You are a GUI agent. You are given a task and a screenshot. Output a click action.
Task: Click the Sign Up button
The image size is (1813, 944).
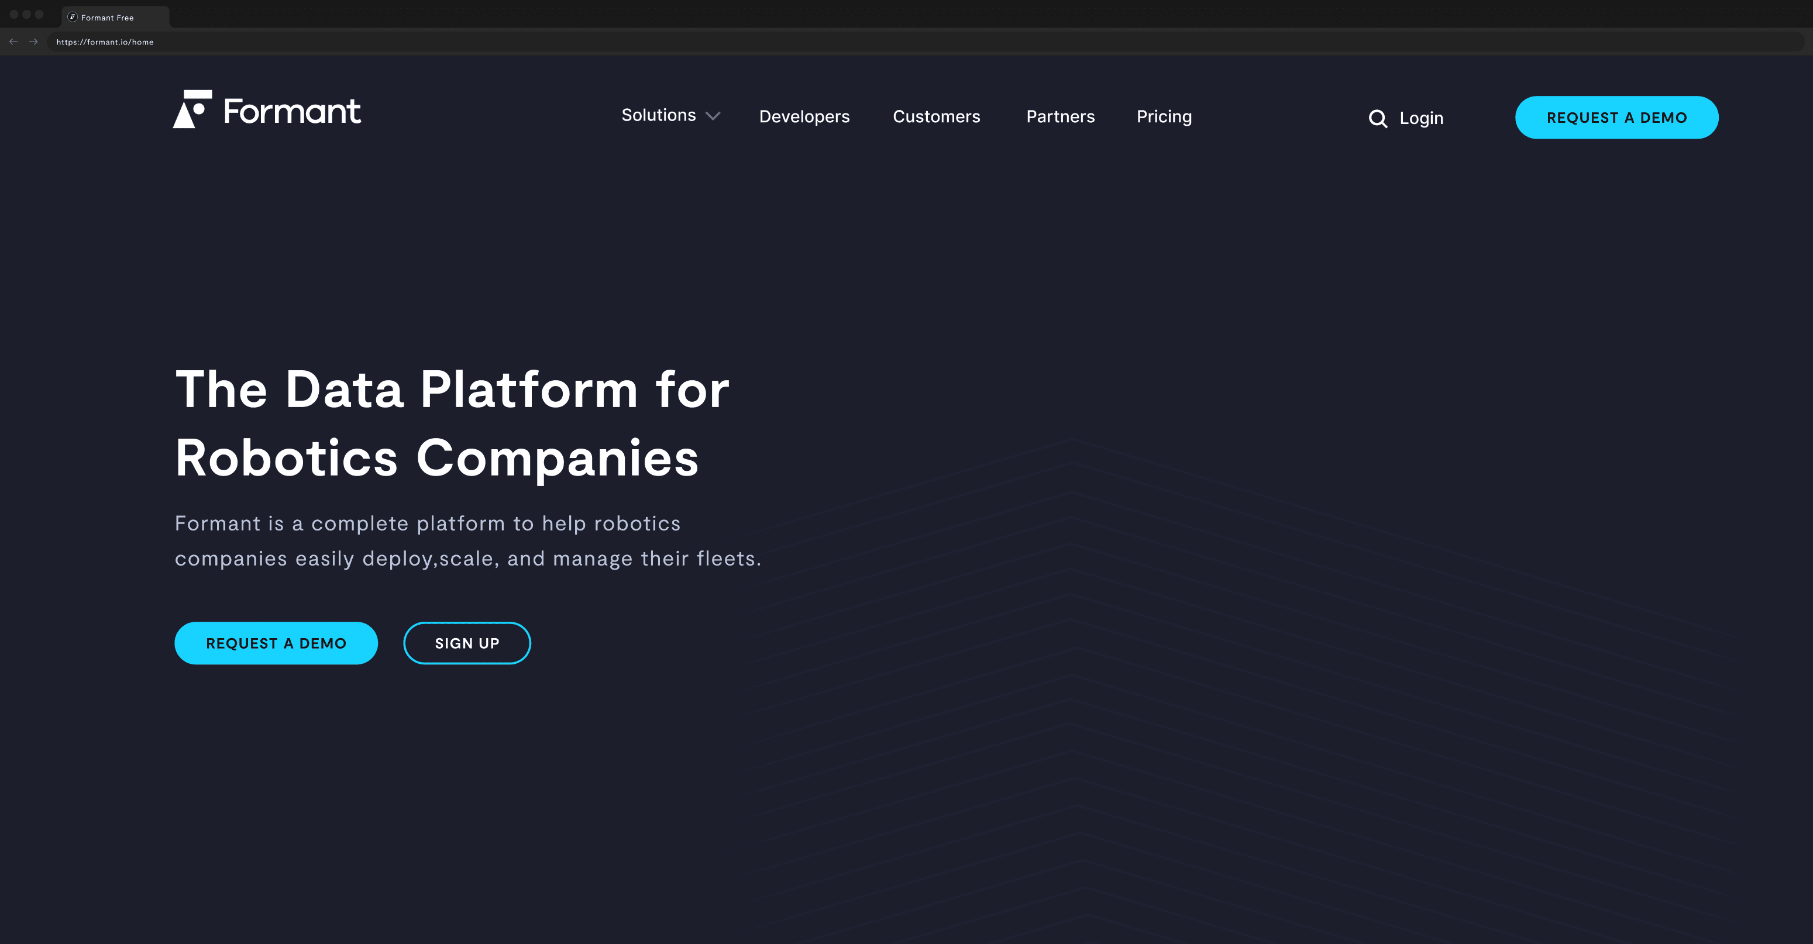[467, 643]
